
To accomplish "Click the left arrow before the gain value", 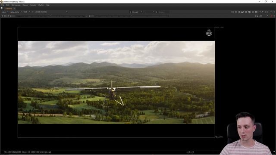I will pos(2,16).
